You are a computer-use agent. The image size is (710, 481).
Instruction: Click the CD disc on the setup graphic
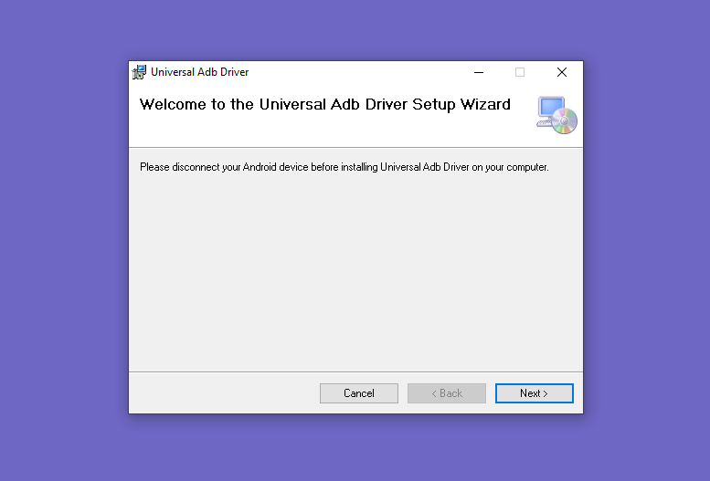[564, 121]
